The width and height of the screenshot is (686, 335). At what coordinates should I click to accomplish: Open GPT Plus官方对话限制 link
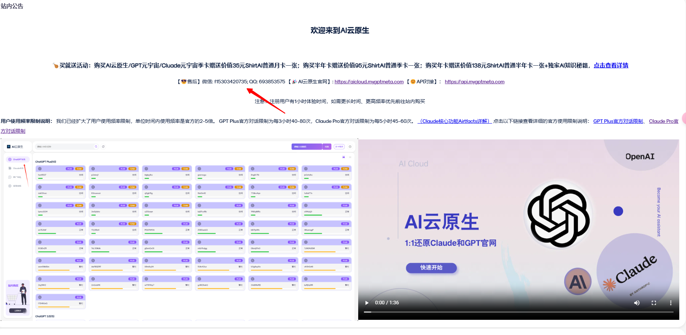[x=618, y=121]
